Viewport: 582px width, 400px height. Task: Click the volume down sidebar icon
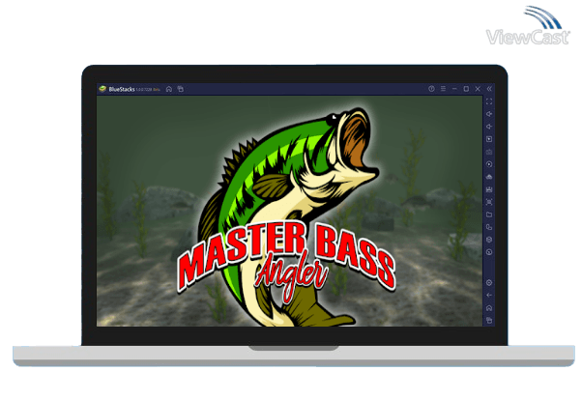click(x=489, y=127)
